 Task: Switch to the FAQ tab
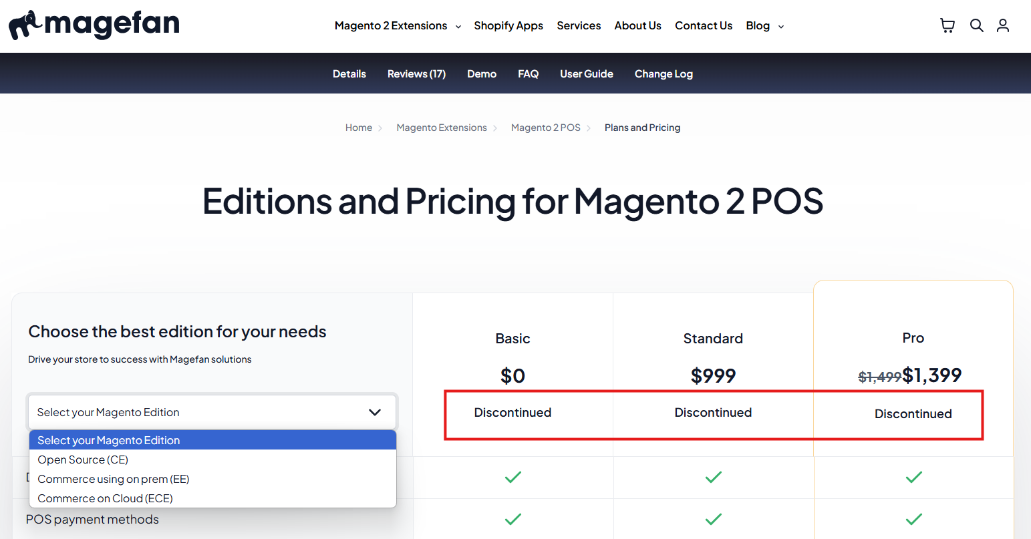click(x=528, y=74)
